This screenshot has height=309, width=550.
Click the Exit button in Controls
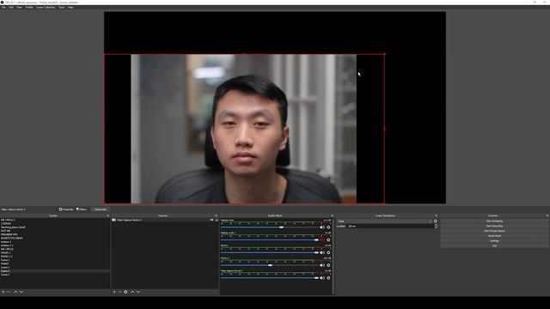point(494,245)
